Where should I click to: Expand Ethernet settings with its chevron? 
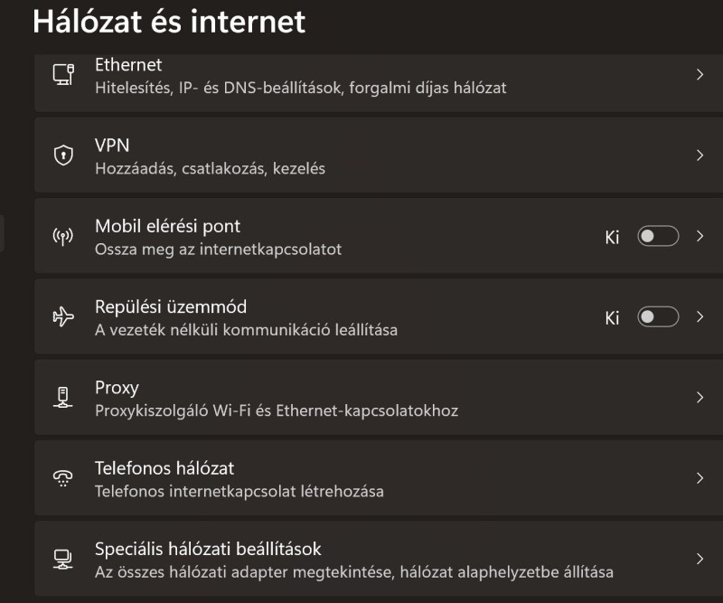click(x=700, y=75)
